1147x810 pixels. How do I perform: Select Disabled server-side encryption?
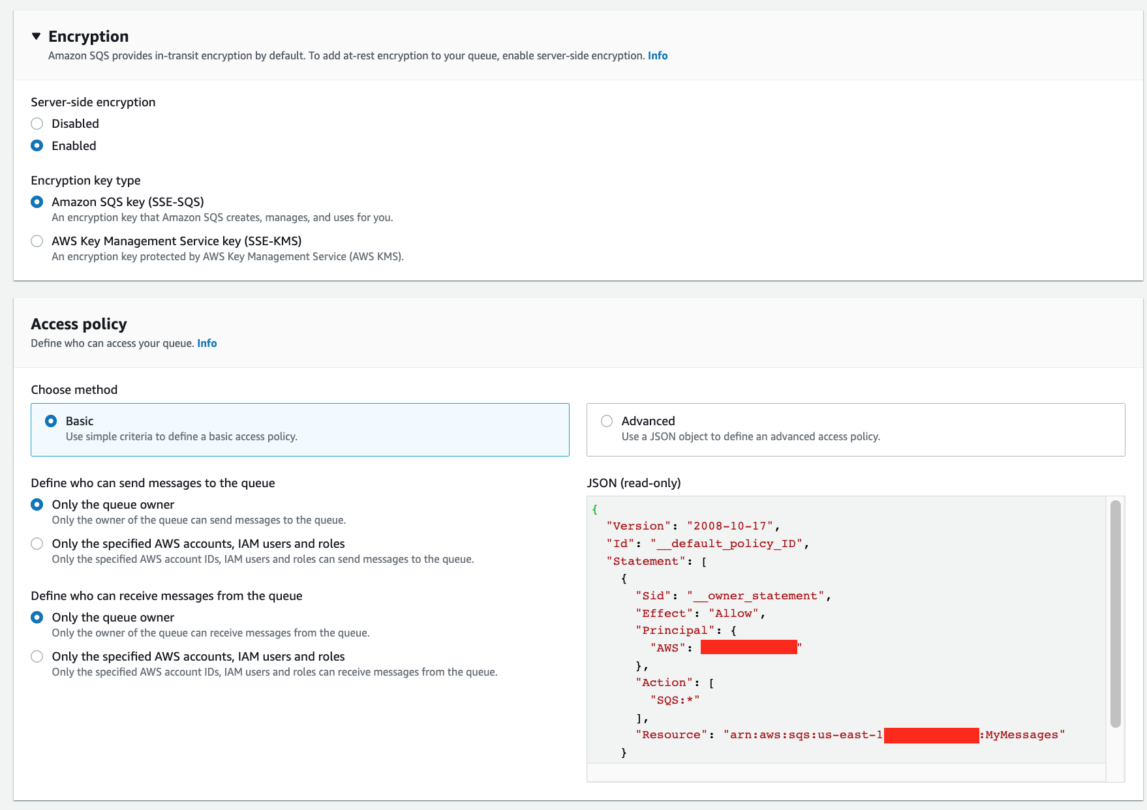[37, 124]
